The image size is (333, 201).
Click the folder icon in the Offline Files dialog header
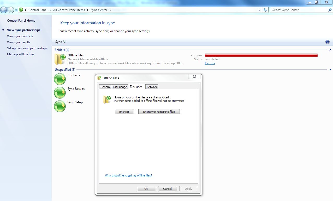99,78
